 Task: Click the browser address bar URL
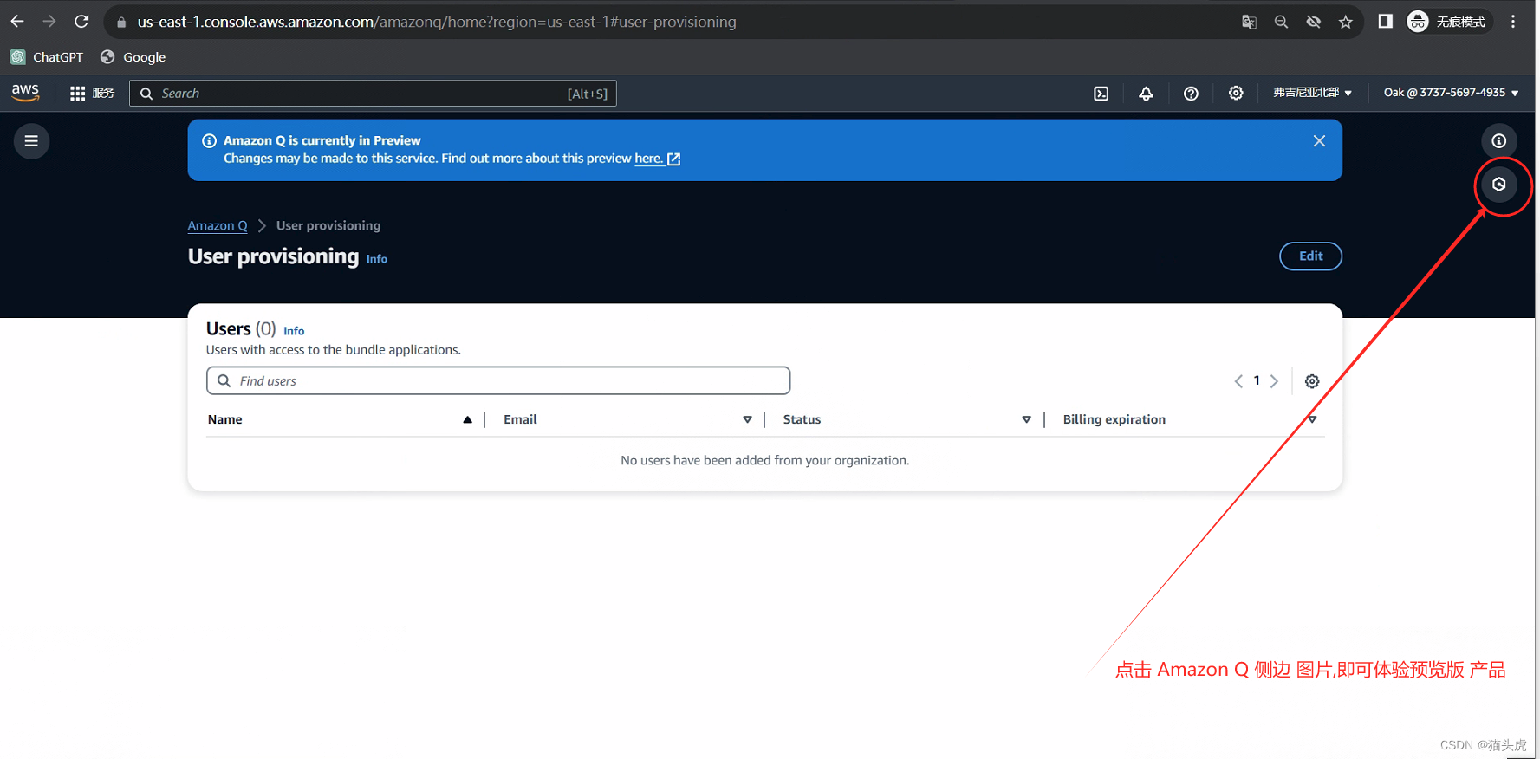(437, 23)
